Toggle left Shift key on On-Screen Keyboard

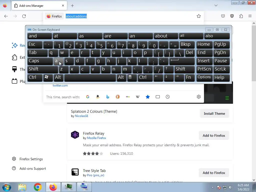(43, 69)
